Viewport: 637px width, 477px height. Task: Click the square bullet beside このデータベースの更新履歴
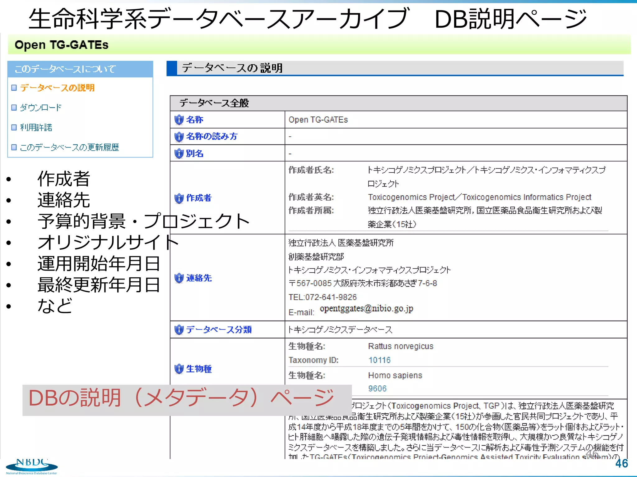pos(14,148)
